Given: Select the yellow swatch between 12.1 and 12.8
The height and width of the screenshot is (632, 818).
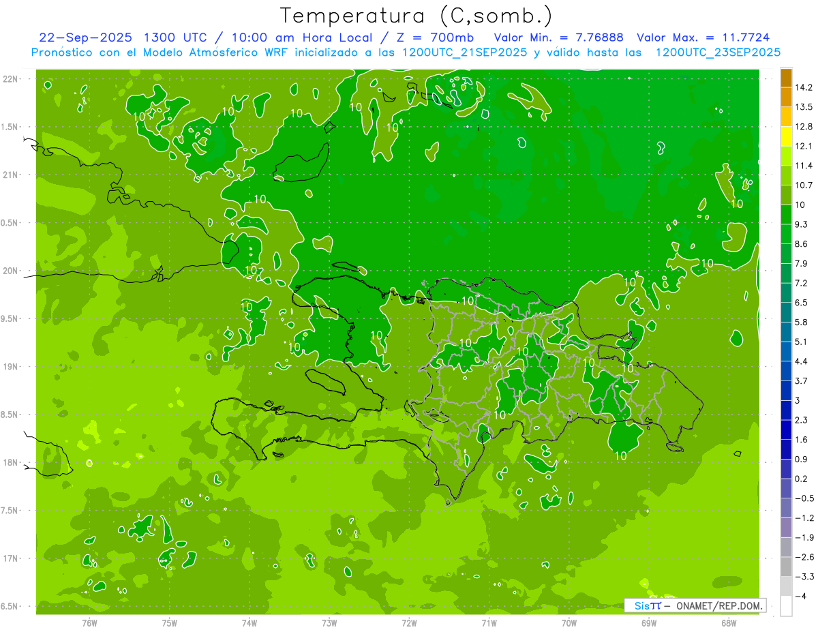Looking at the screenshot, I should 786,136.
